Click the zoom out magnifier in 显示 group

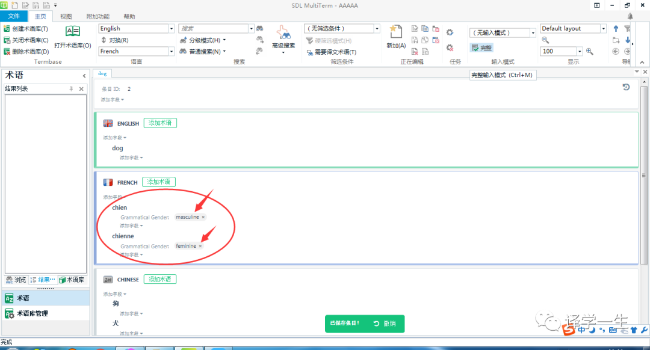point(545,40)
